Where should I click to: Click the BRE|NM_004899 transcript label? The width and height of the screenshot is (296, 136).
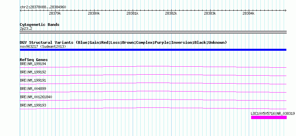[x=33, y=89]
